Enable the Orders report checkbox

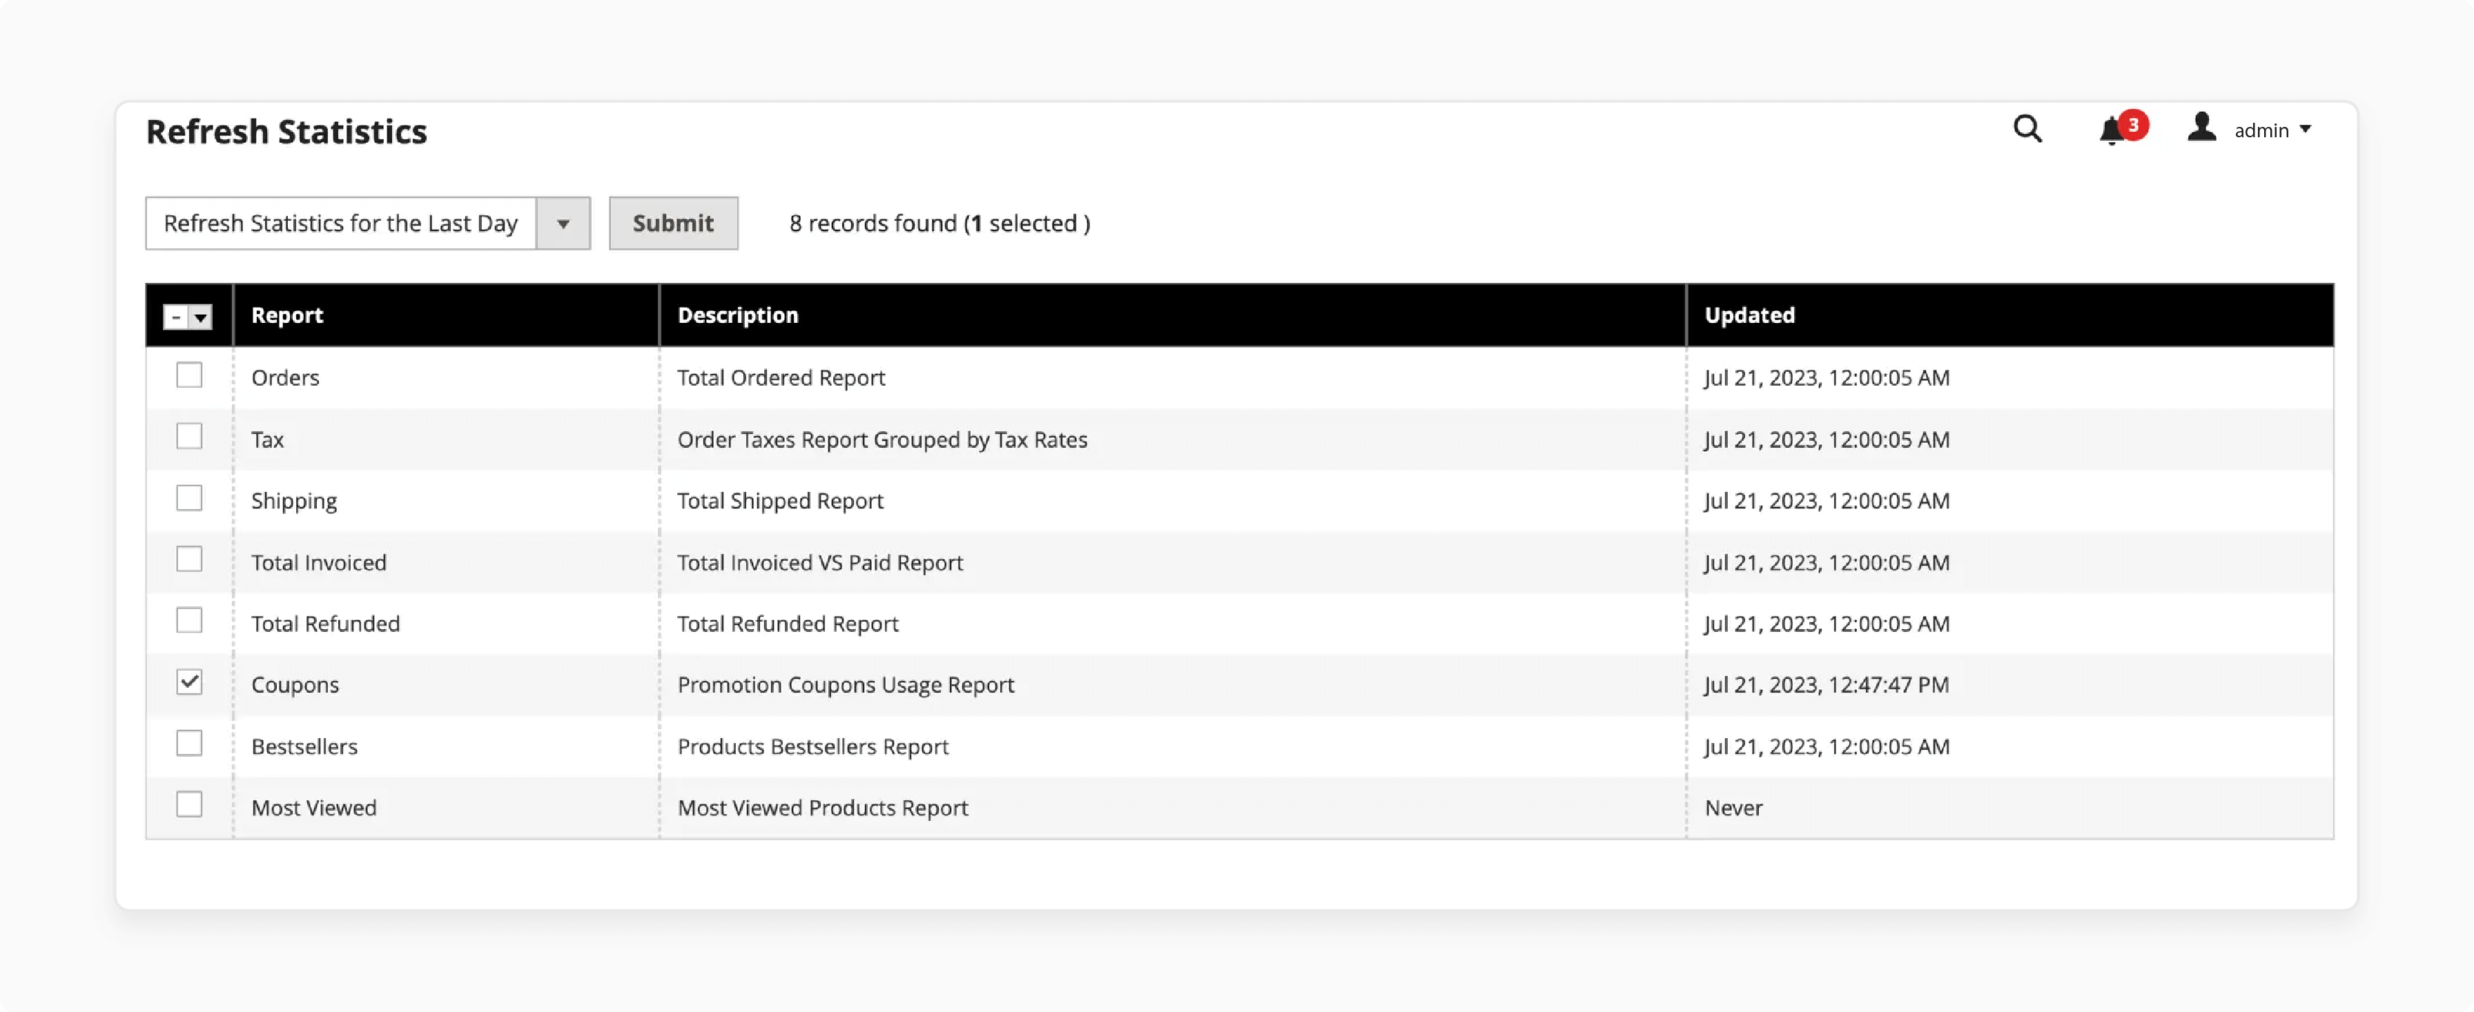pos(189,375)
